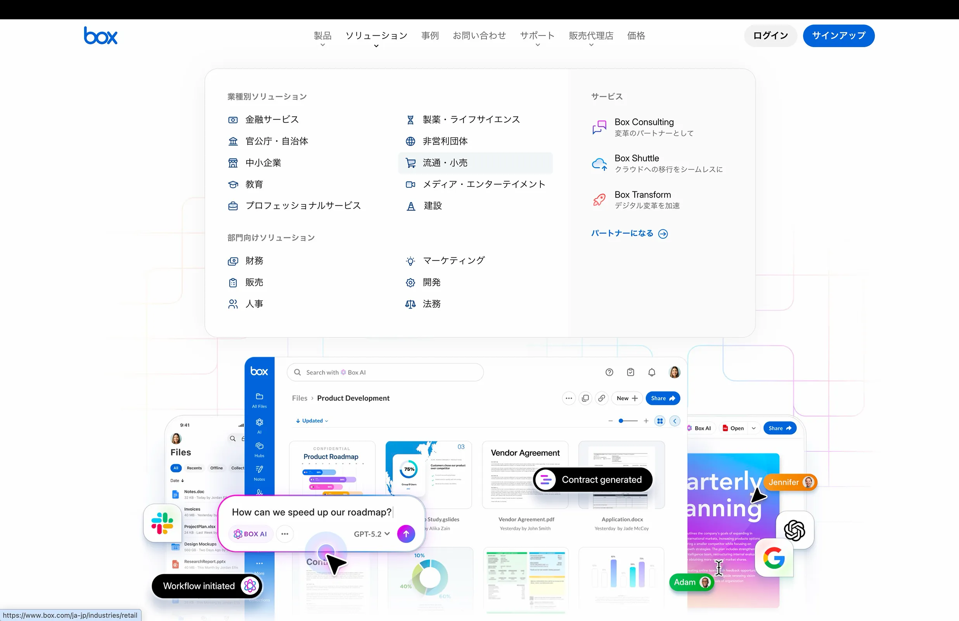Click the Search with Box AI field
The height and width of the screenshot is (621, 959).
(385, 372)
